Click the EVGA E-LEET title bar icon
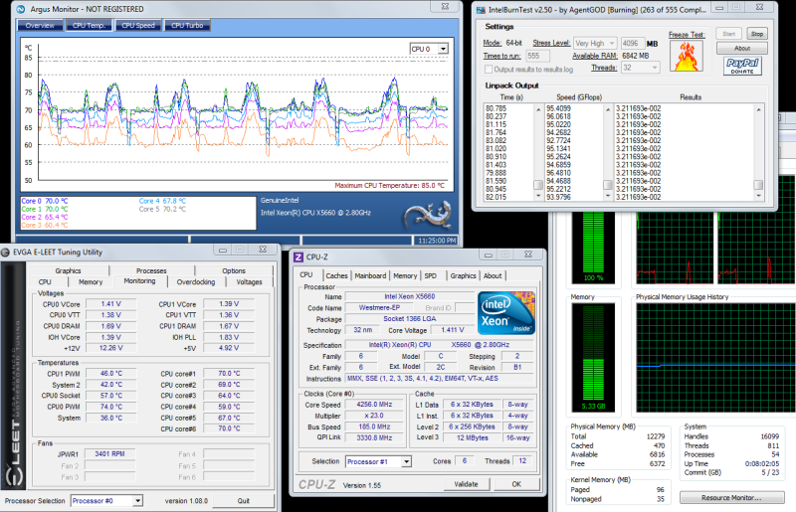 point(5,253)
